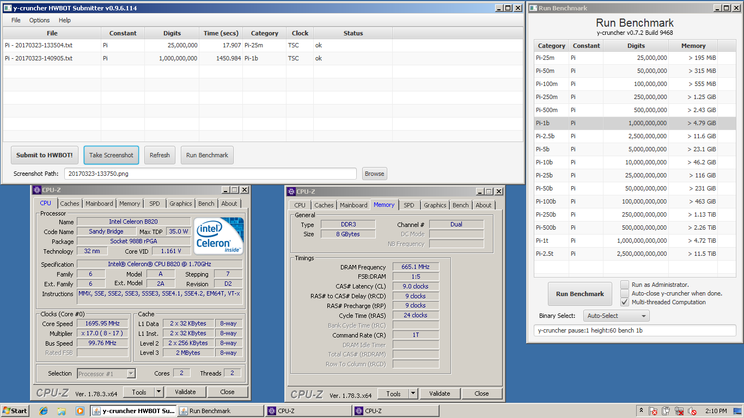Open the Options menu
The width and height of the screenshot is (744, 418).
tap(39, 20)
